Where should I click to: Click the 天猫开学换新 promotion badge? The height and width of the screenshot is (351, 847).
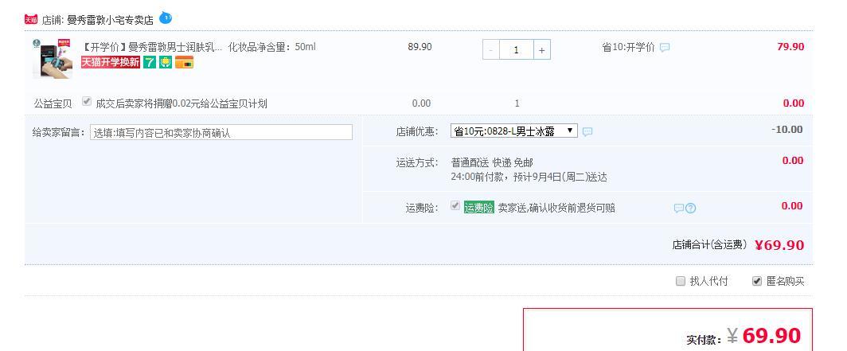[111, 63]
